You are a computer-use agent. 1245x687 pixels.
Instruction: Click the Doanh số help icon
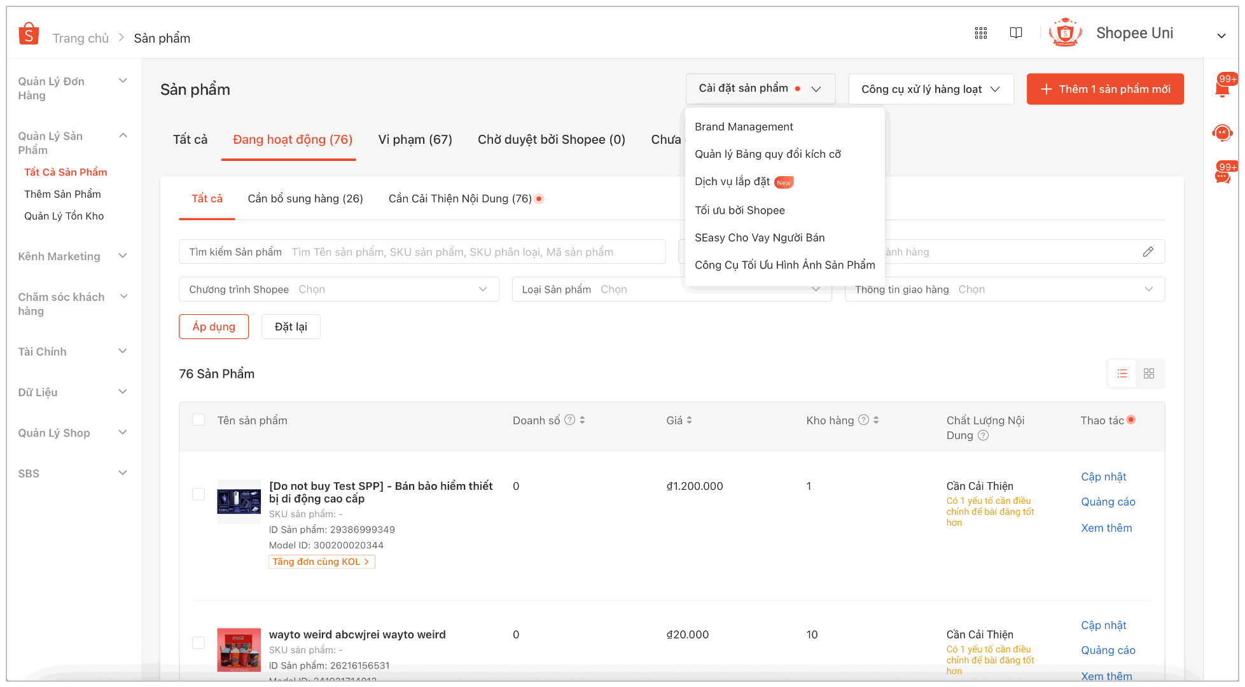click(x=570, y=420)
